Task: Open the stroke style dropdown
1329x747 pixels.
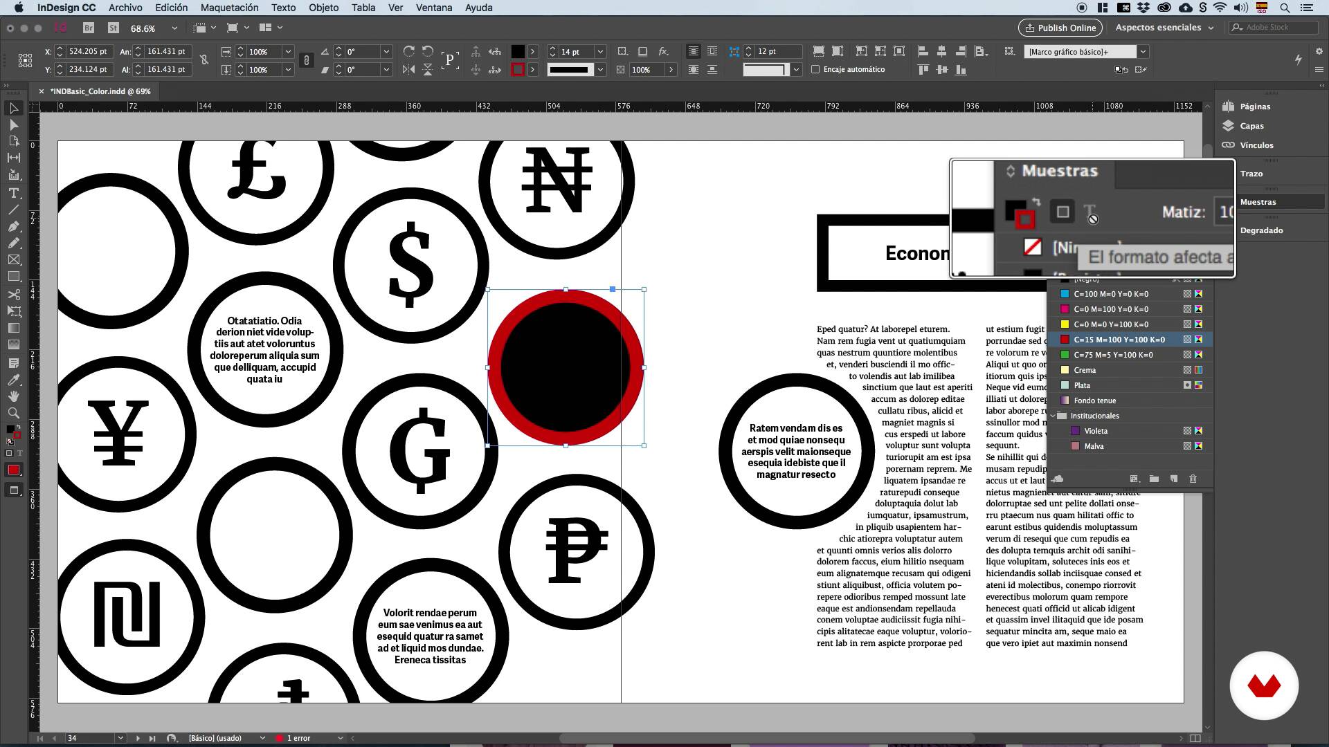Action: click(600, 69)
